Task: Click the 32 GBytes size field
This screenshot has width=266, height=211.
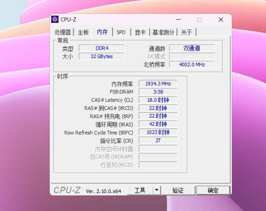Action: click(102, 56)
